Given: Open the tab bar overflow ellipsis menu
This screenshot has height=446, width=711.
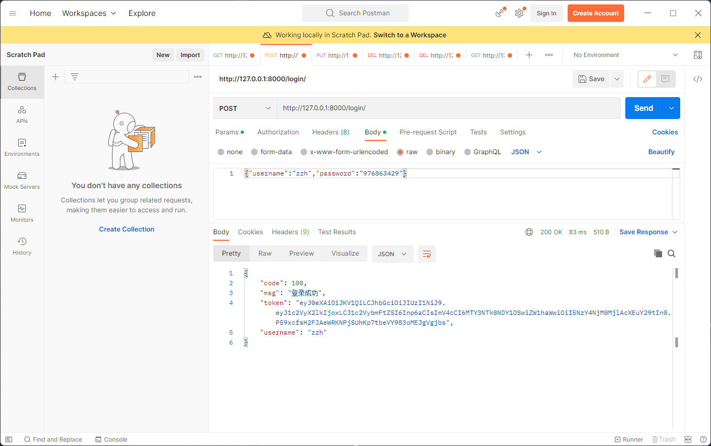Looking at the screenshot, I should click(549, 55).
